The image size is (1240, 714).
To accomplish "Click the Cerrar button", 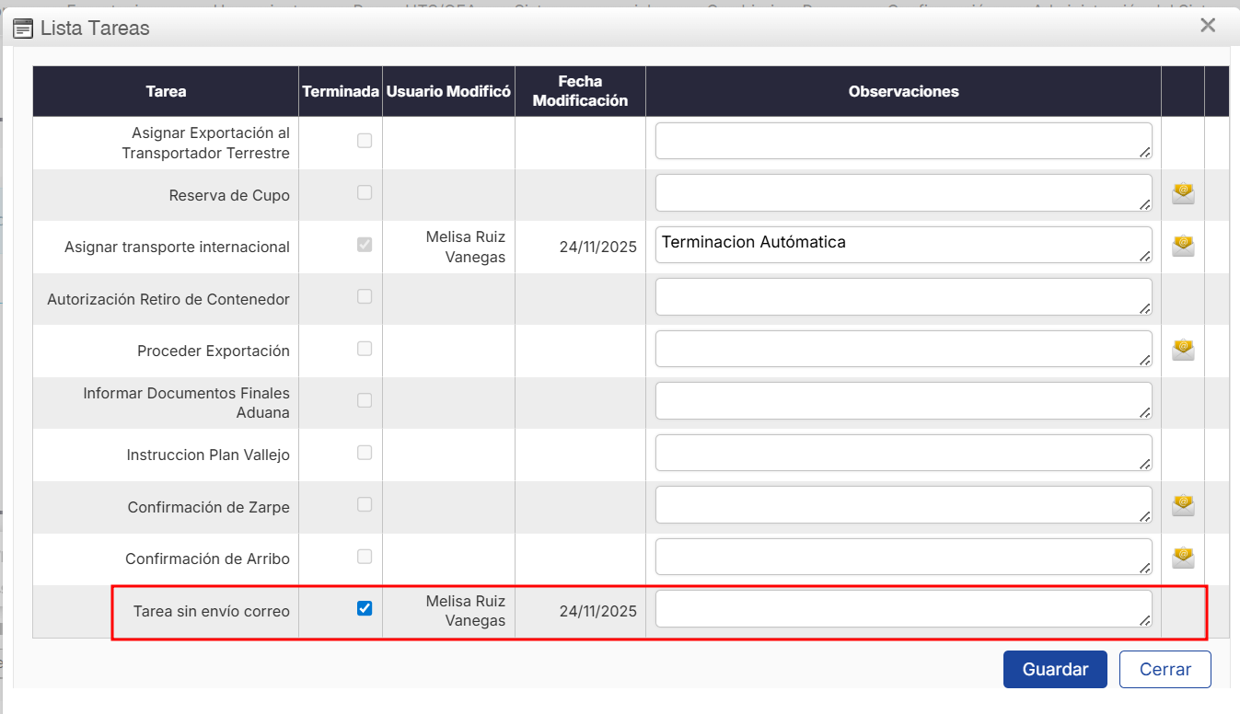I will pyautogui.click(x=1165, y=669).
